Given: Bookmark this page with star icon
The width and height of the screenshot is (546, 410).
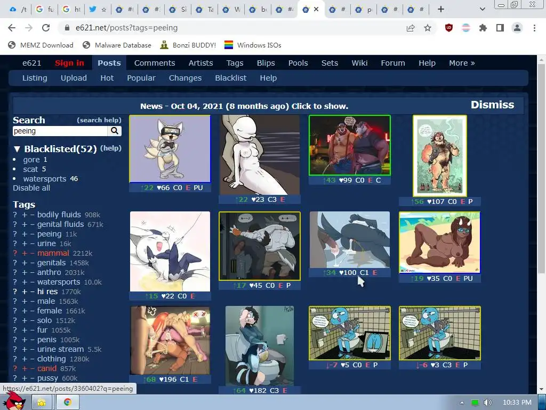Looking at the screenshot, I should tap(428, 28).
